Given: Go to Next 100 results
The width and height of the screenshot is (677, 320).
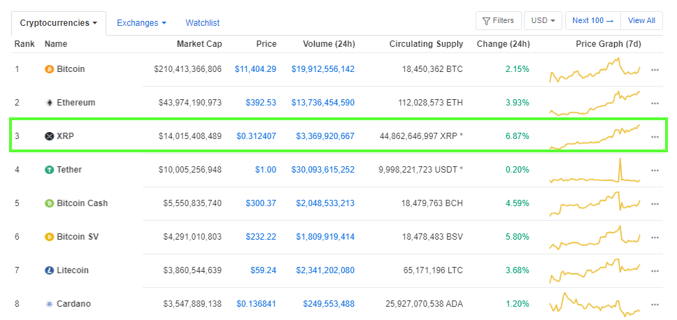Looking at the screenshot, I should click(x=593, y=21).
